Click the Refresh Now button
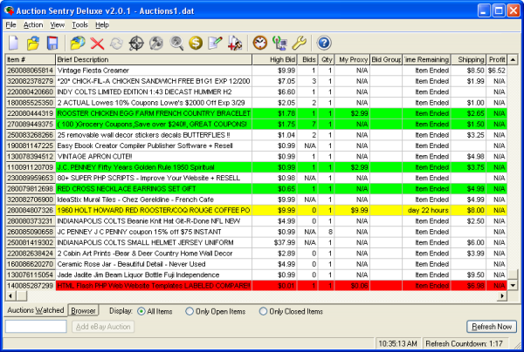 coord(491,326)
